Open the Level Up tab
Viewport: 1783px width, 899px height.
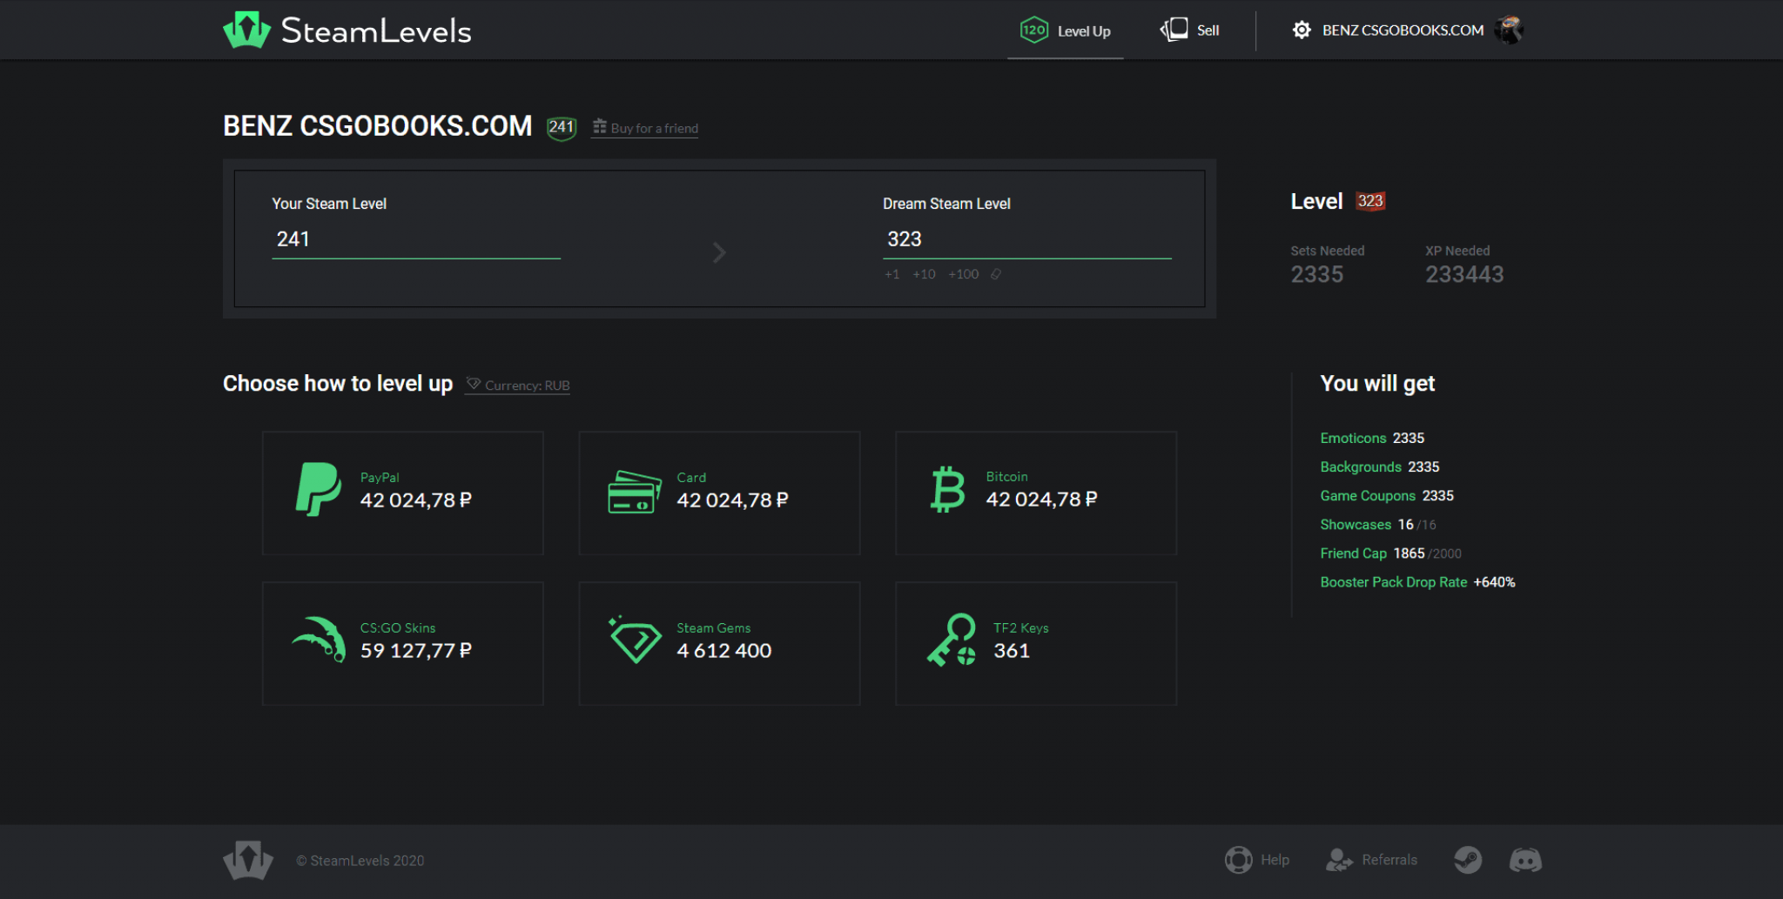coord(1065,30)
